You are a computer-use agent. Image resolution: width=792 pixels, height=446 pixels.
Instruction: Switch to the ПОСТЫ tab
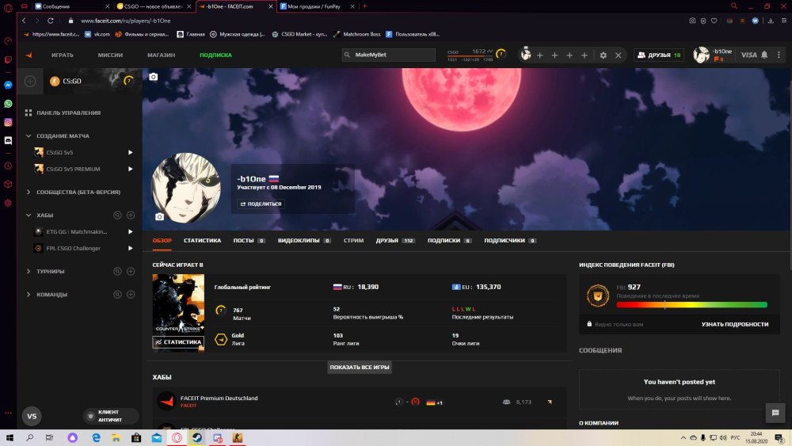(x=249, y=240)
